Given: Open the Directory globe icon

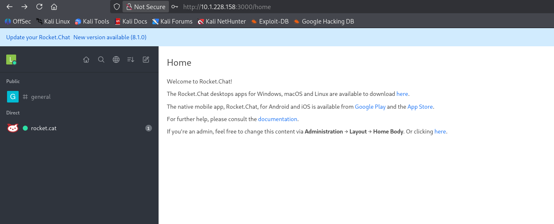Looking at the screenshot, I should pyautogui.click(x=116, y=60).
